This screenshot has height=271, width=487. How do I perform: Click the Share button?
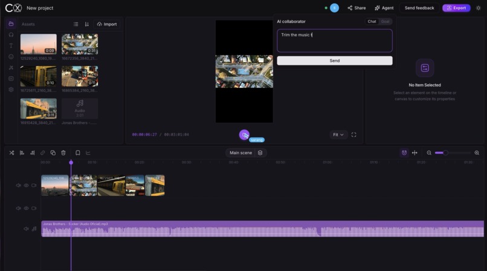click(x=356, y=8)
